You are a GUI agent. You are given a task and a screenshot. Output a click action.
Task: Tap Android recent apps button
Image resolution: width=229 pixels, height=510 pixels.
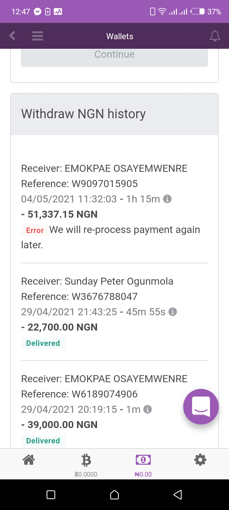(51, 494)
